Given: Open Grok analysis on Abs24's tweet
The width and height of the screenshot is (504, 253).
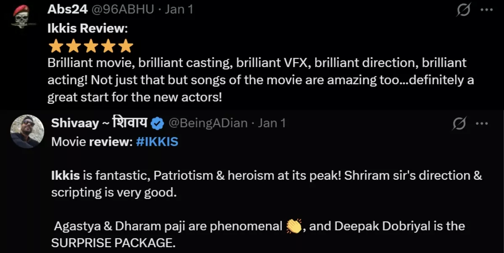Looking at the screenshot, I should click(465, 8).
